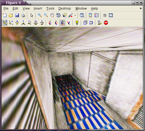Select the Zoom In tool
This screenshot has height=131, width=145.
click(x=40, y=15)
